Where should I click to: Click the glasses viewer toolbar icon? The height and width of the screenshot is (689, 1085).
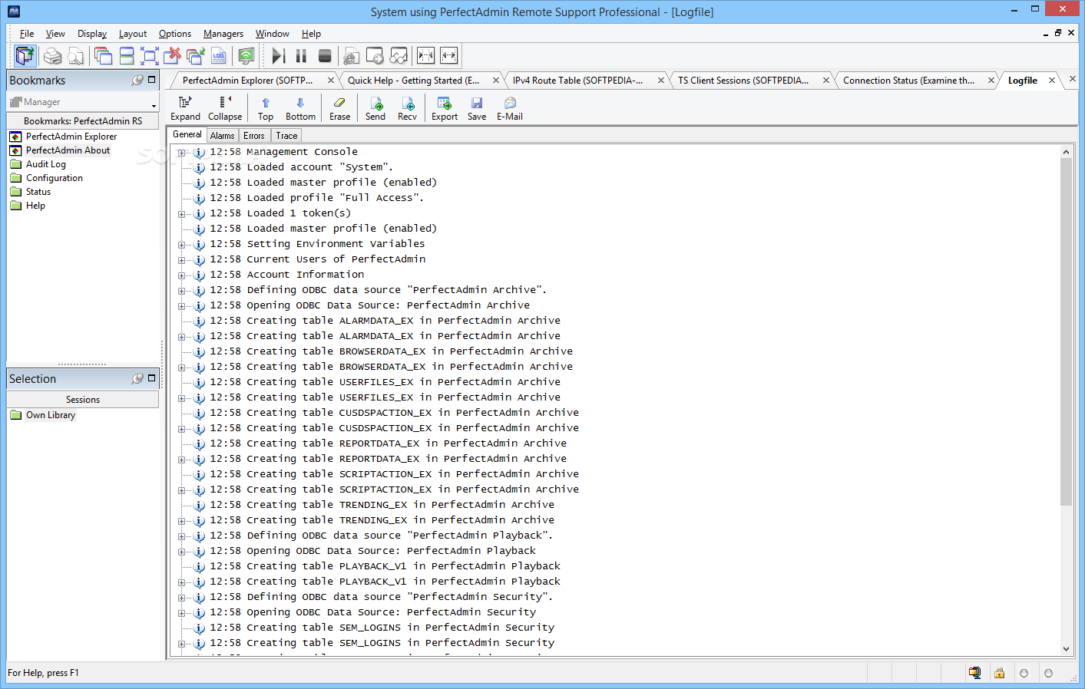399,56
